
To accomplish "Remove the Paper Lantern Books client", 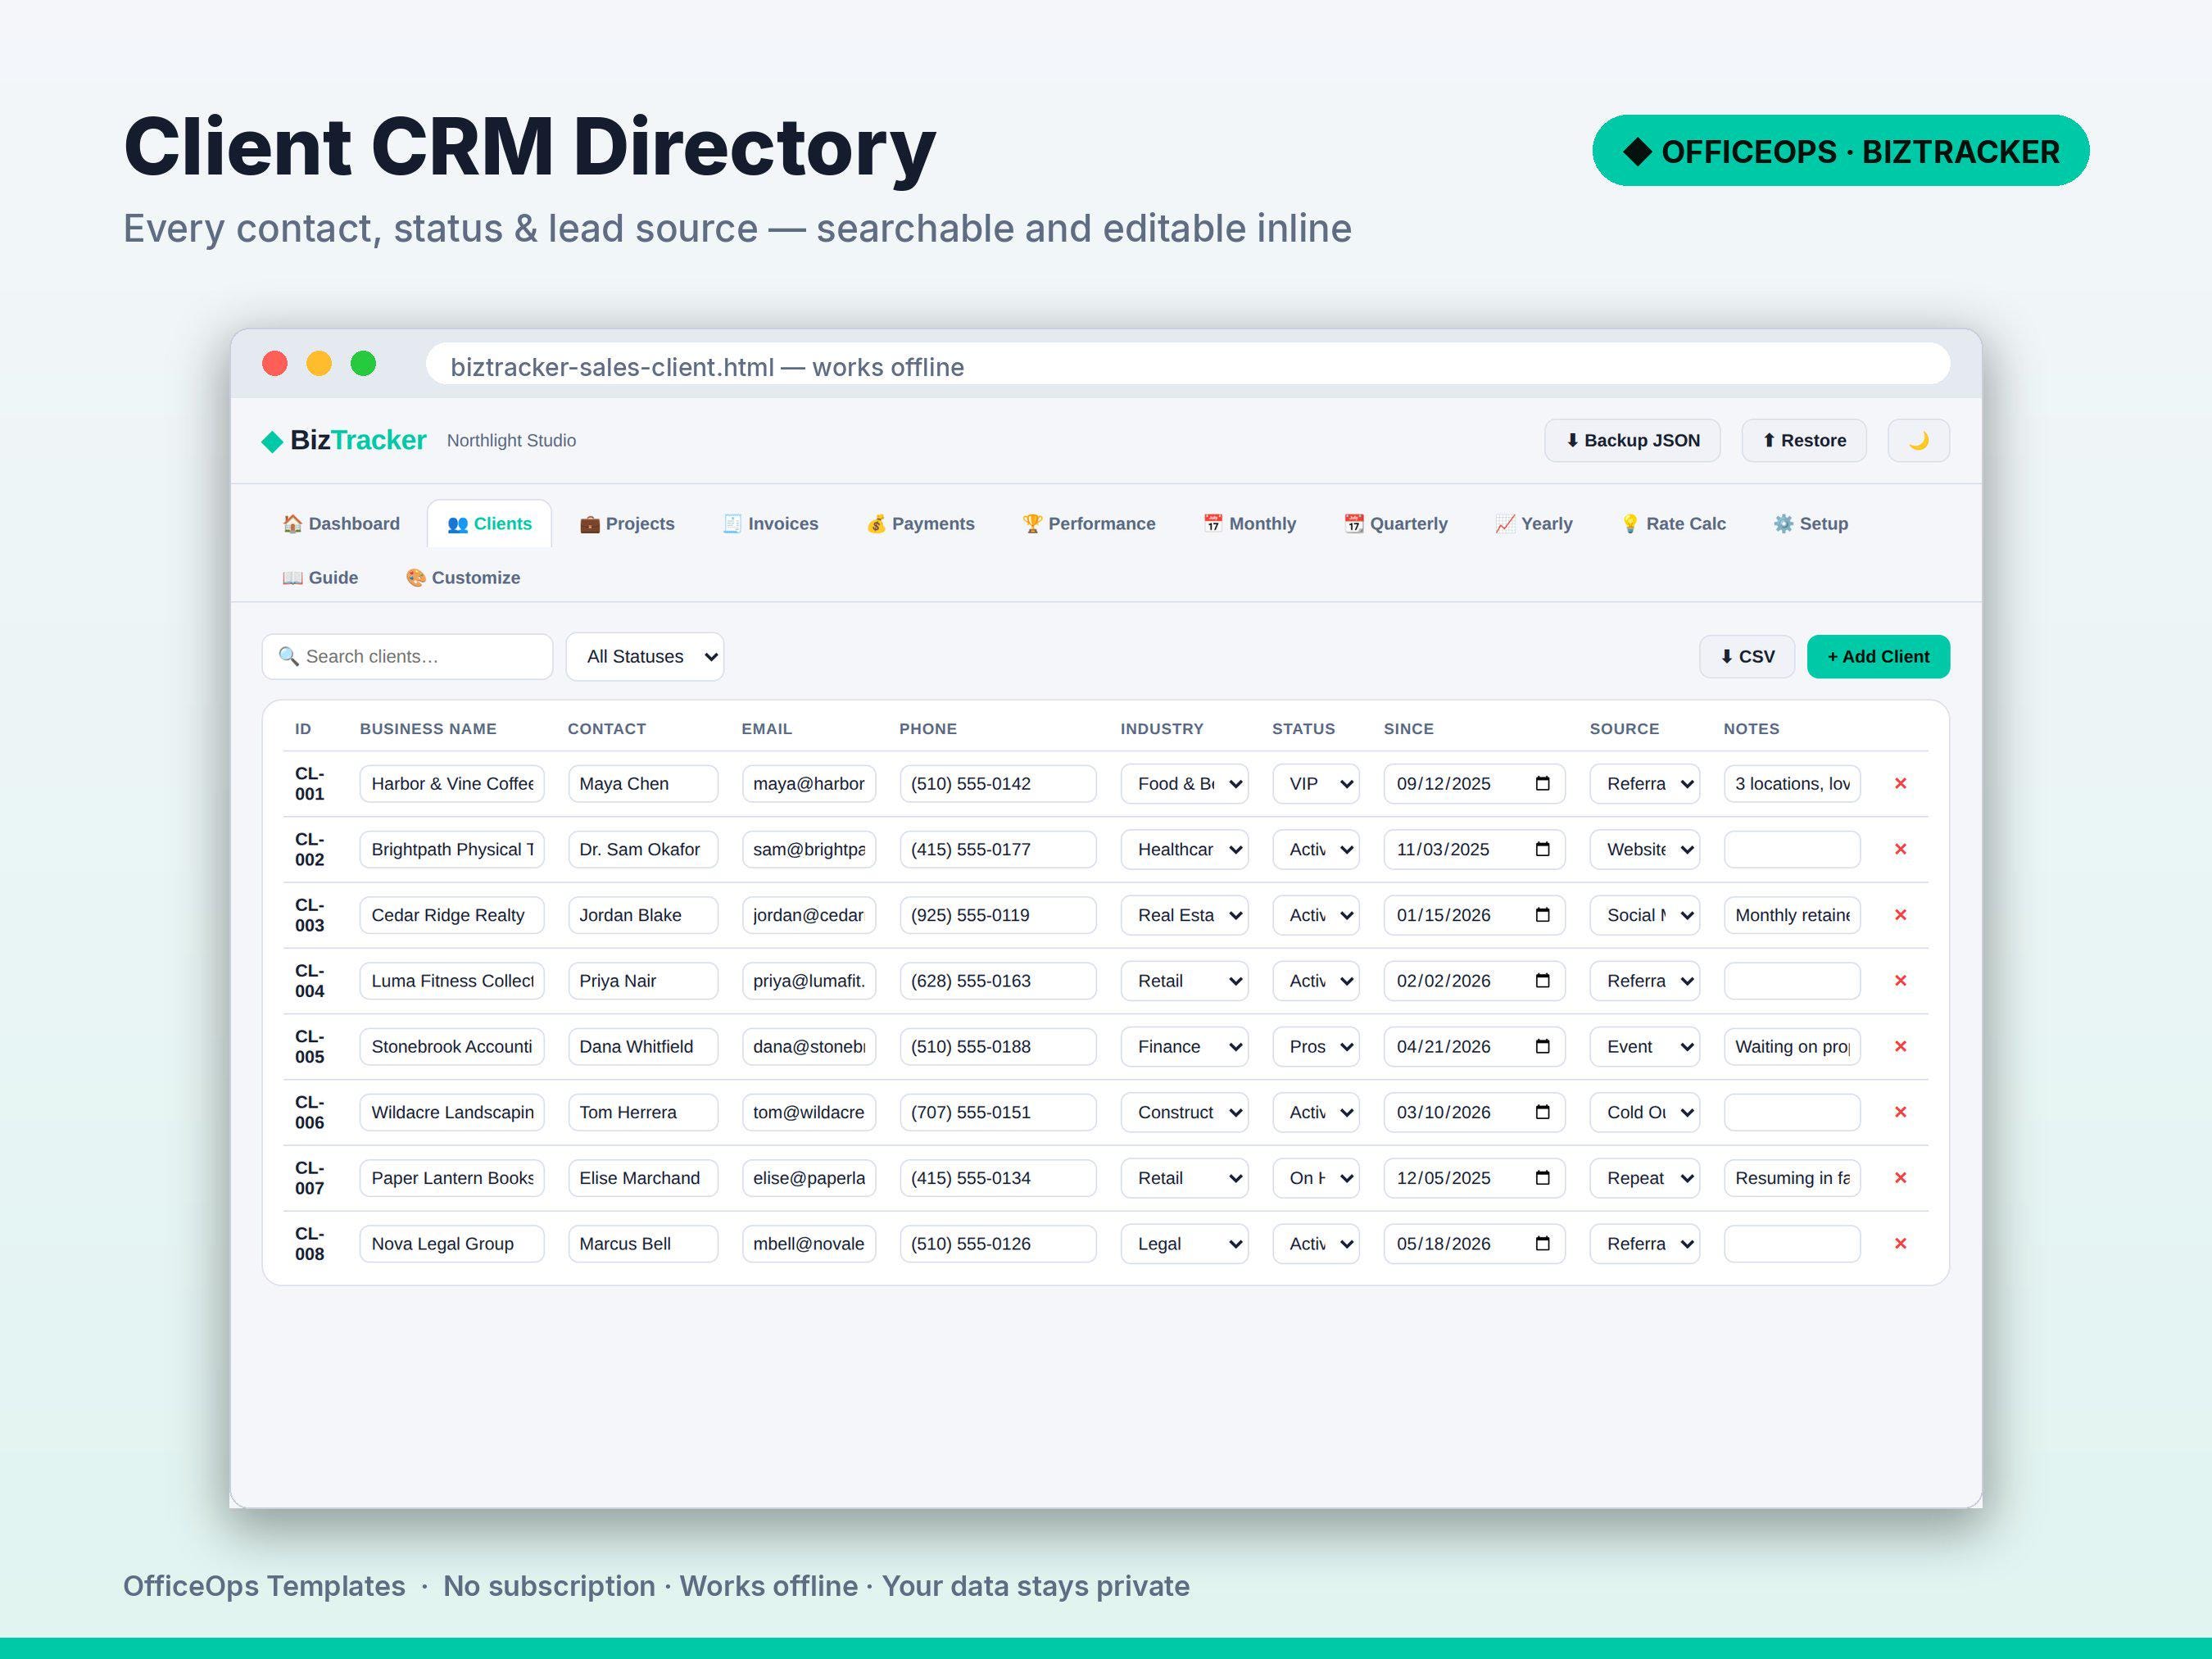I will point(1900,1178).
